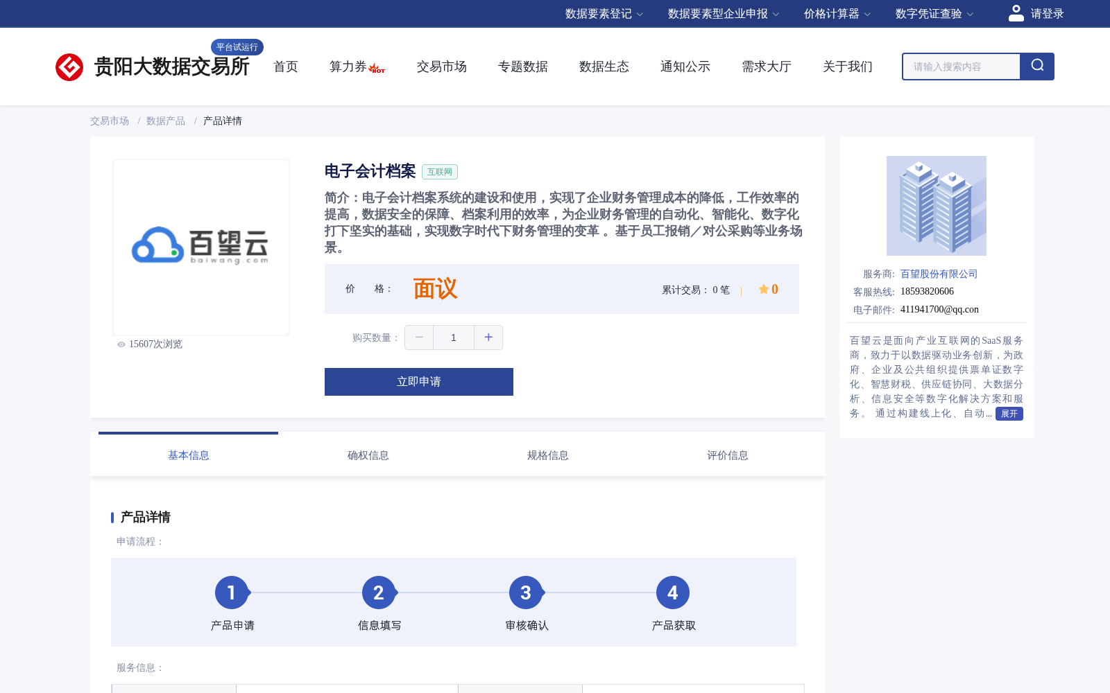This screenshot has width=1110, height=693.
Task: Click the 服务信息 label
Action: (140, 668)
